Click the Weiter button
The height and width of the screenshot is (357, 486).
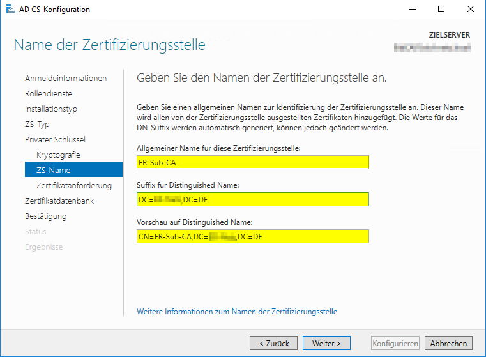click(x=326, y=343)
